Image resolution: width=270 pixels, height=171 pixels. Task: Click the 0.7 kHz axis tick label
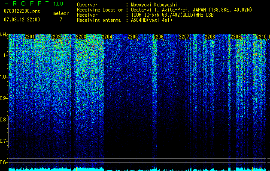pos(3,141)
